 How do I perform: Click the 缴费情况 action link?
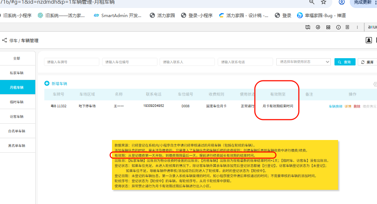click(369, 106)
